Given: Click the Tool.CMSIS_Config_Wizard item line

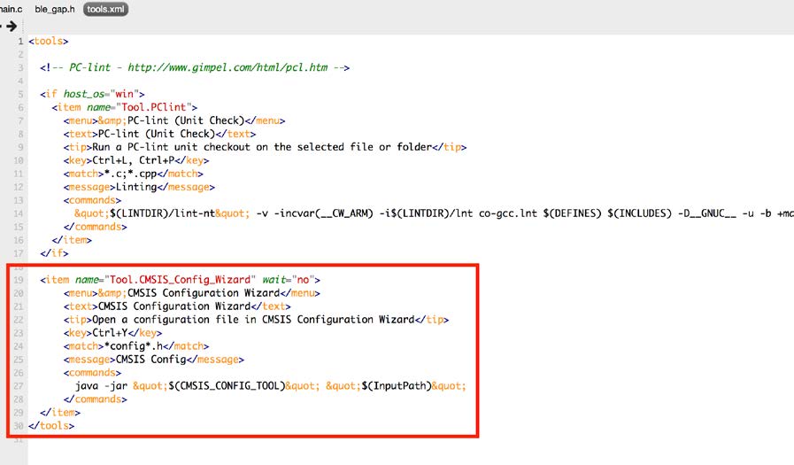Looking at the screenshot, I should point(180,280).
